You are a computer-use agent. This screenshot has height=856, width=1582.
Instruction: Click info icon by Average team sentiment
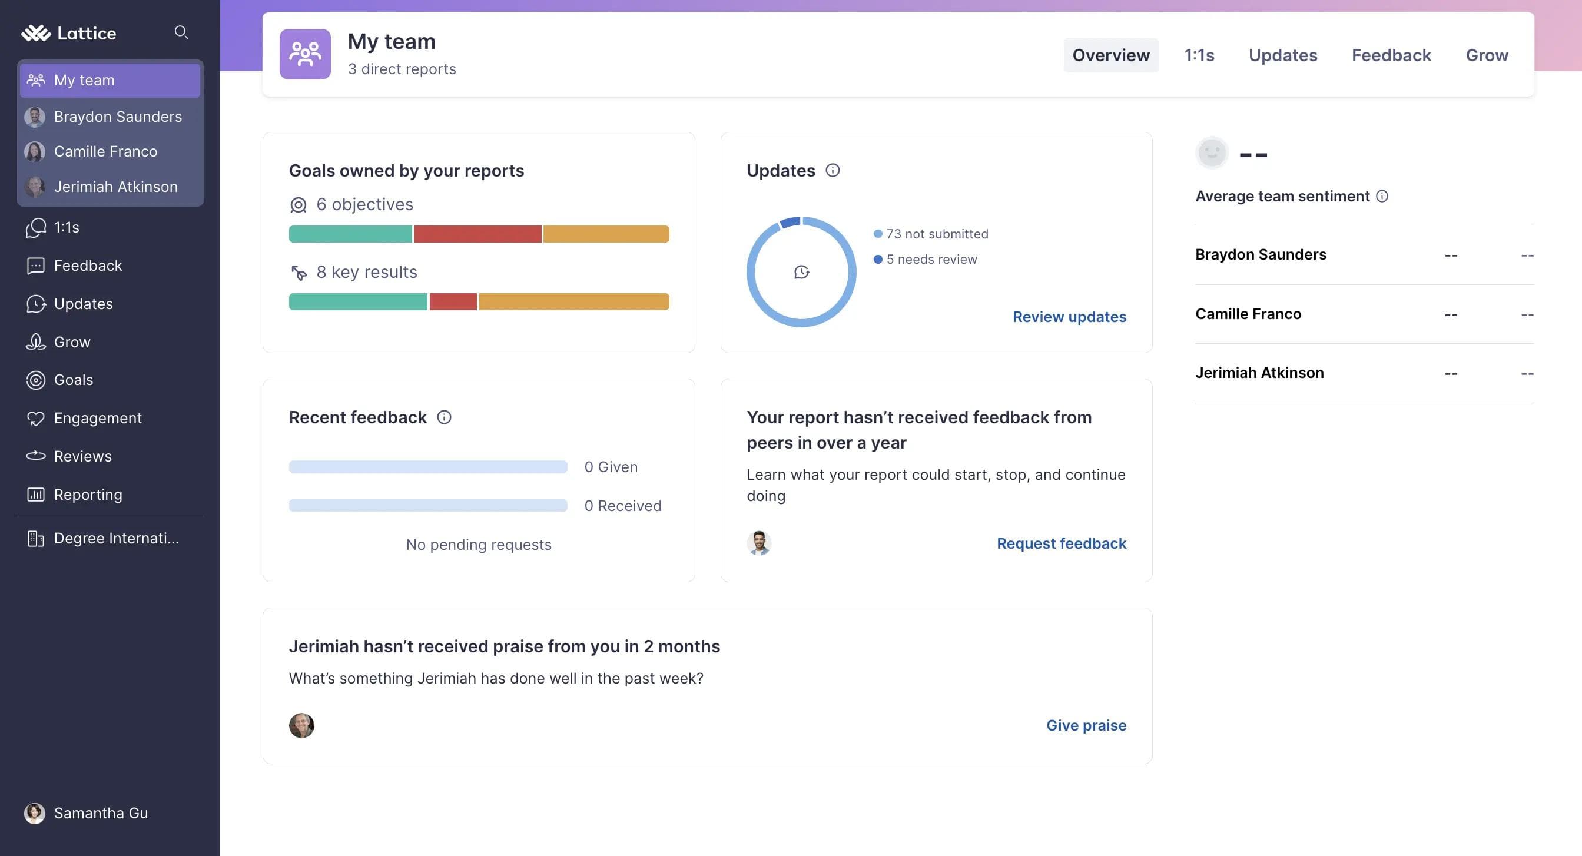pos(1382,196)
